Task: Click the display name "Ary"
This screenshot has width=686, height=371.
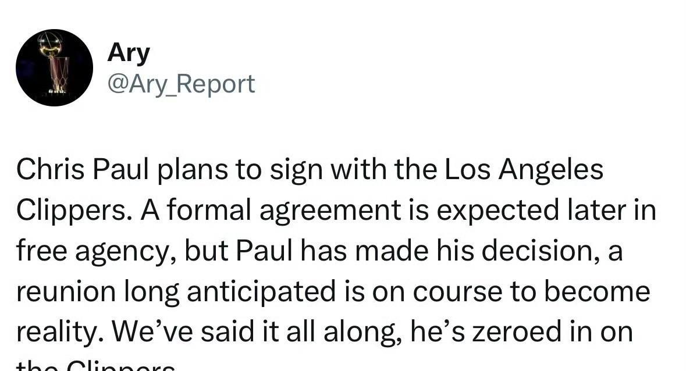Action: 129,53
